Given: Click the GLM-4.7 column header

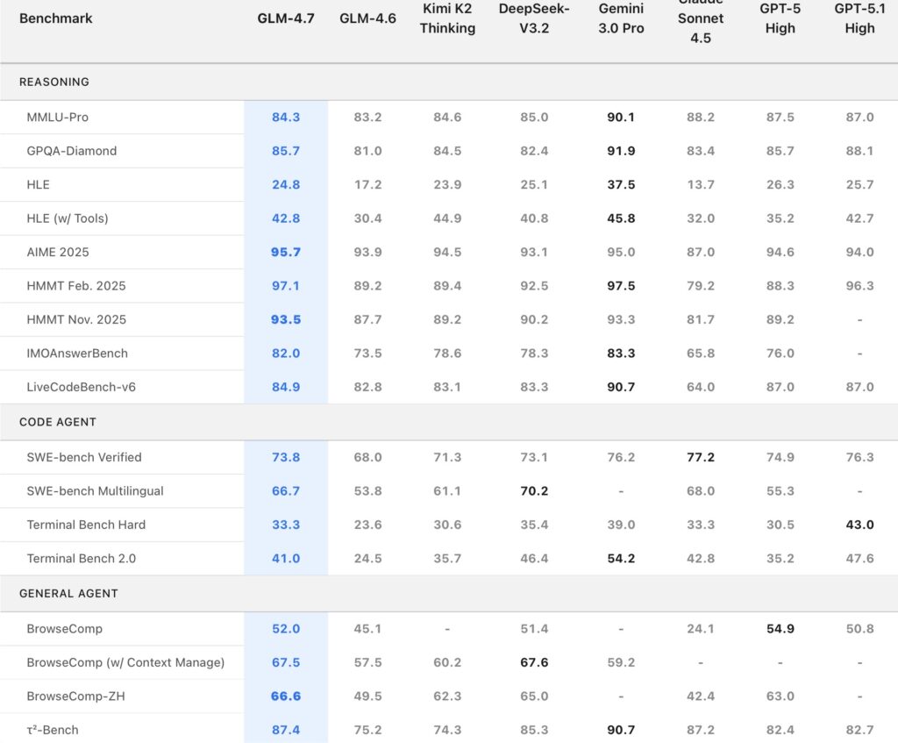Looking at the screenshot, I should click(x=285, y=18).
